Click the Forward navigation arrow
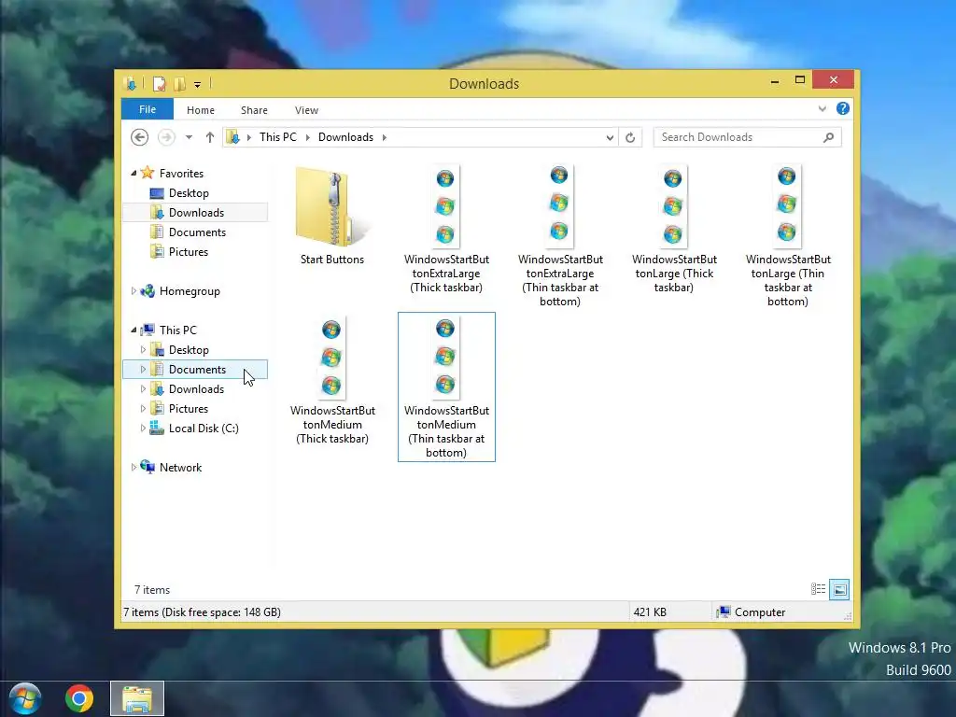 pos(166,137)
